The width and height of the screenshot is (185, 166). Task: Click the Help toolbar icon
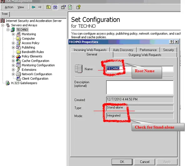click(79, 7)
